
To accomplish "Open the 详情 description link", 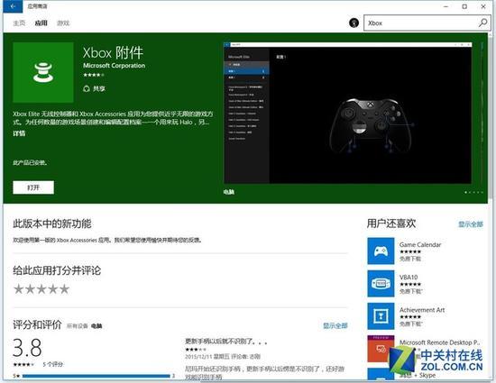I will (x=19, y=133).
